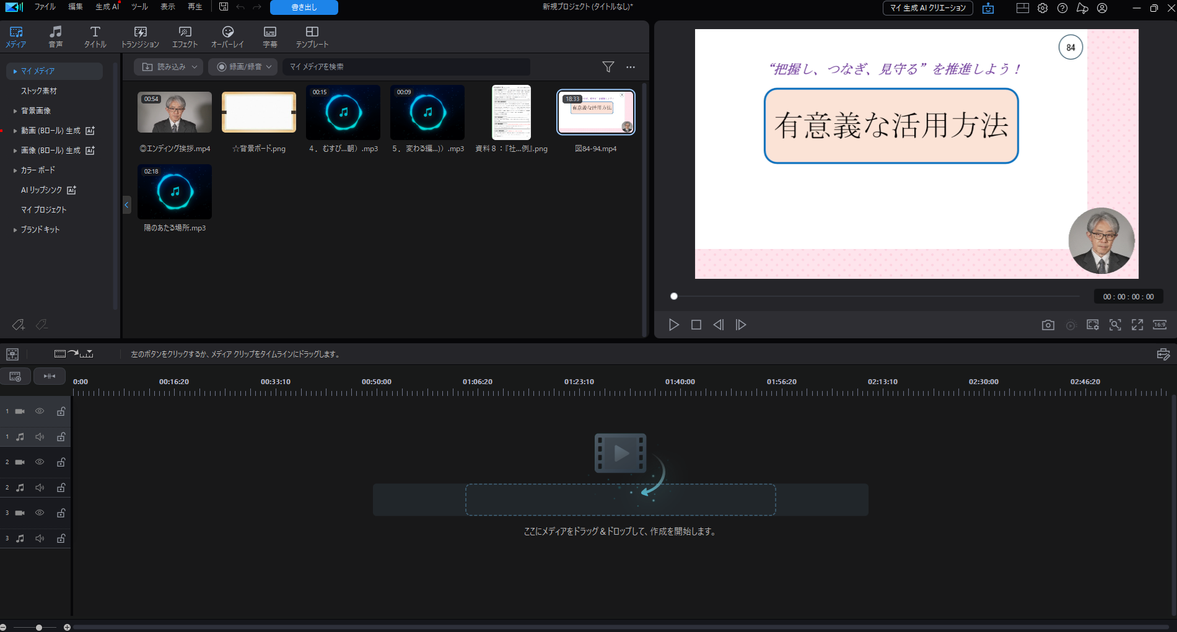
Task: Click the timeline zoom slider handle
Action: (x=39, y=628)
